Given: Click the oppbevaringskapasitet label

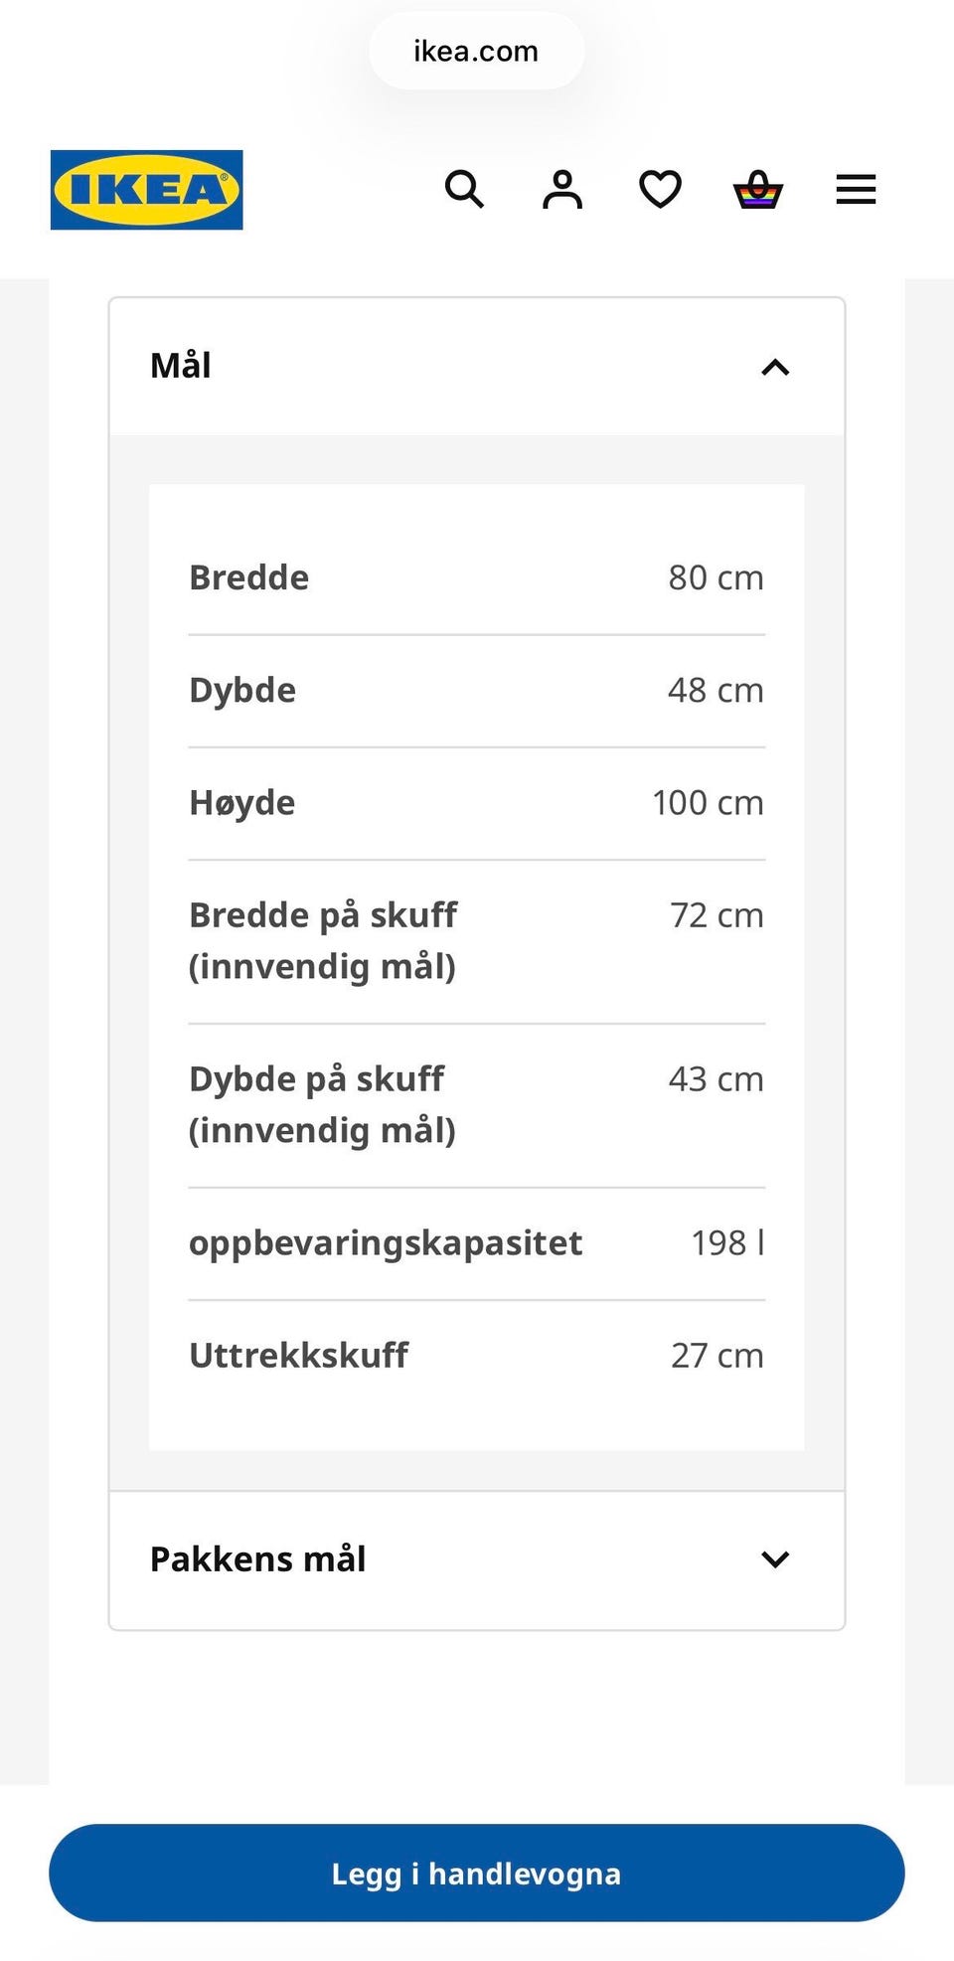Looking at the screenshot, I should (x=386, y=1243).
